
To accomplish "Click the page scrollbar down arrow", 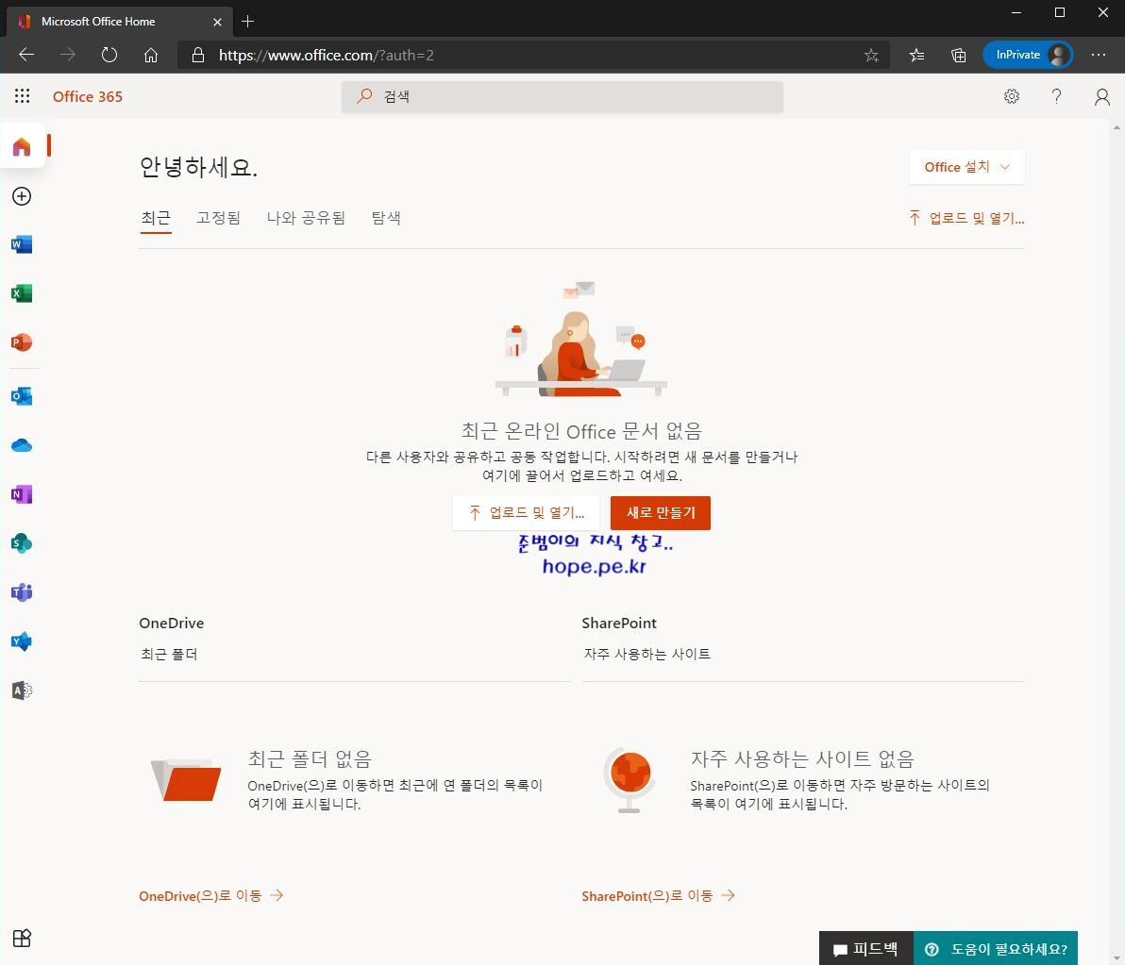I will tap(1117, 957).
